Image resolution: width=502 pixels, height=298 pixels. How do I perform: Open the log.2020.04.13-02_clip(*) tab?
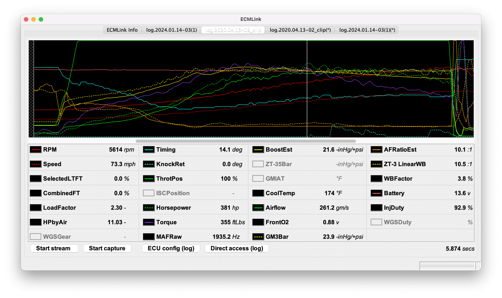pos(300,30)
